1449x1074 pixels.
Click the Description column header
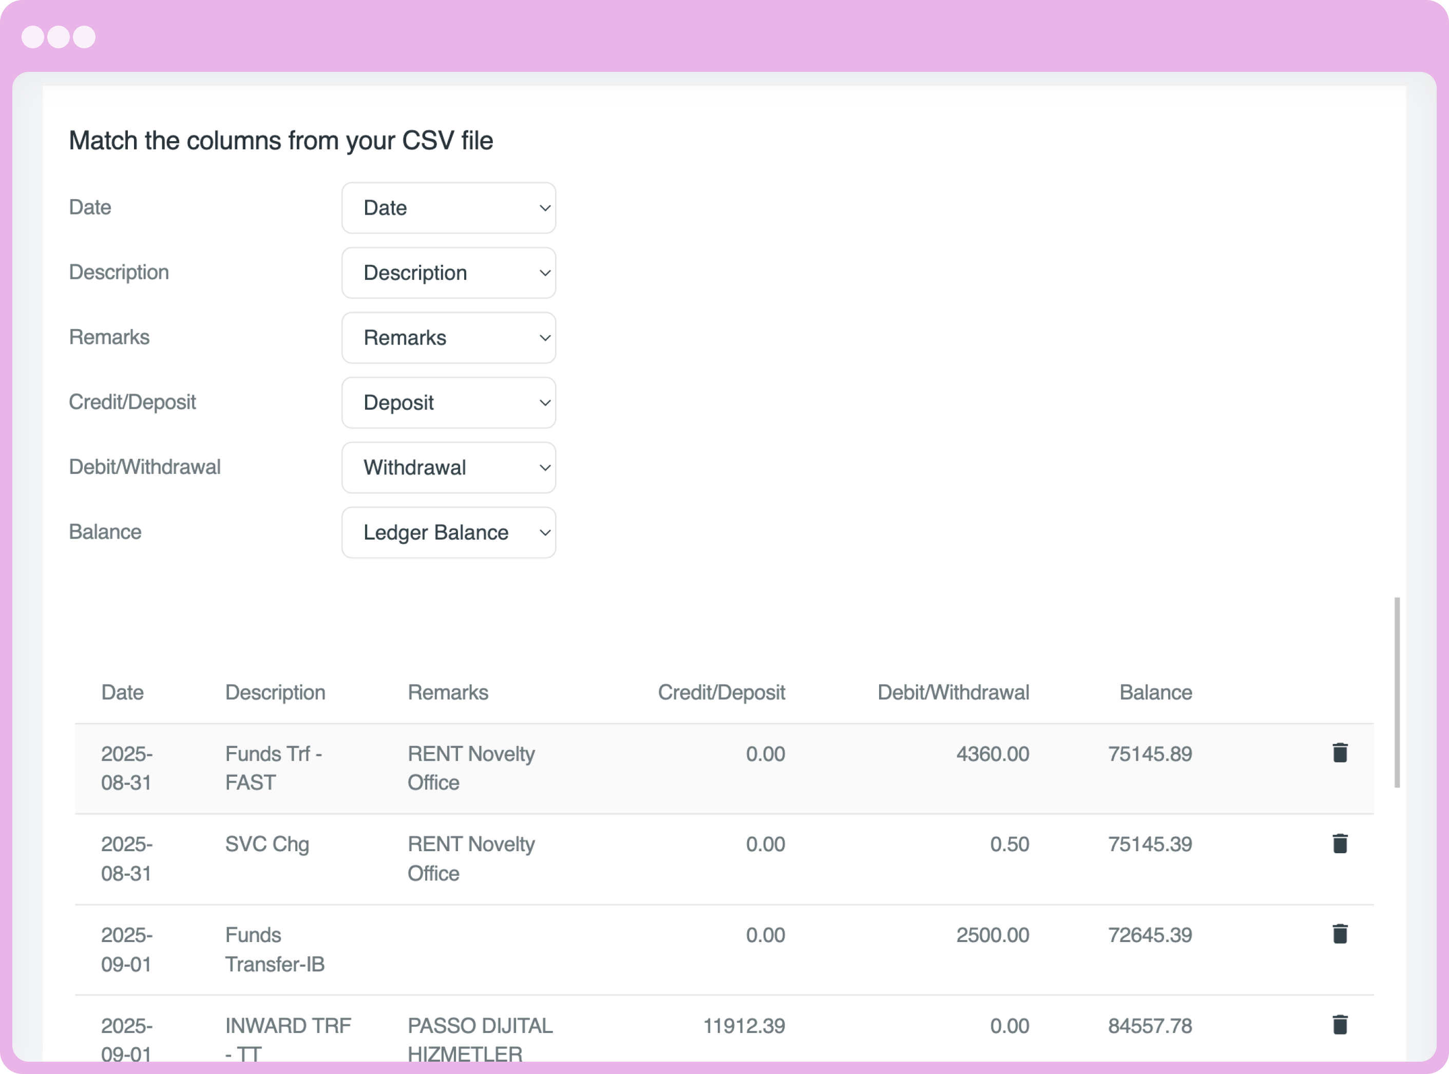point(275,693)
